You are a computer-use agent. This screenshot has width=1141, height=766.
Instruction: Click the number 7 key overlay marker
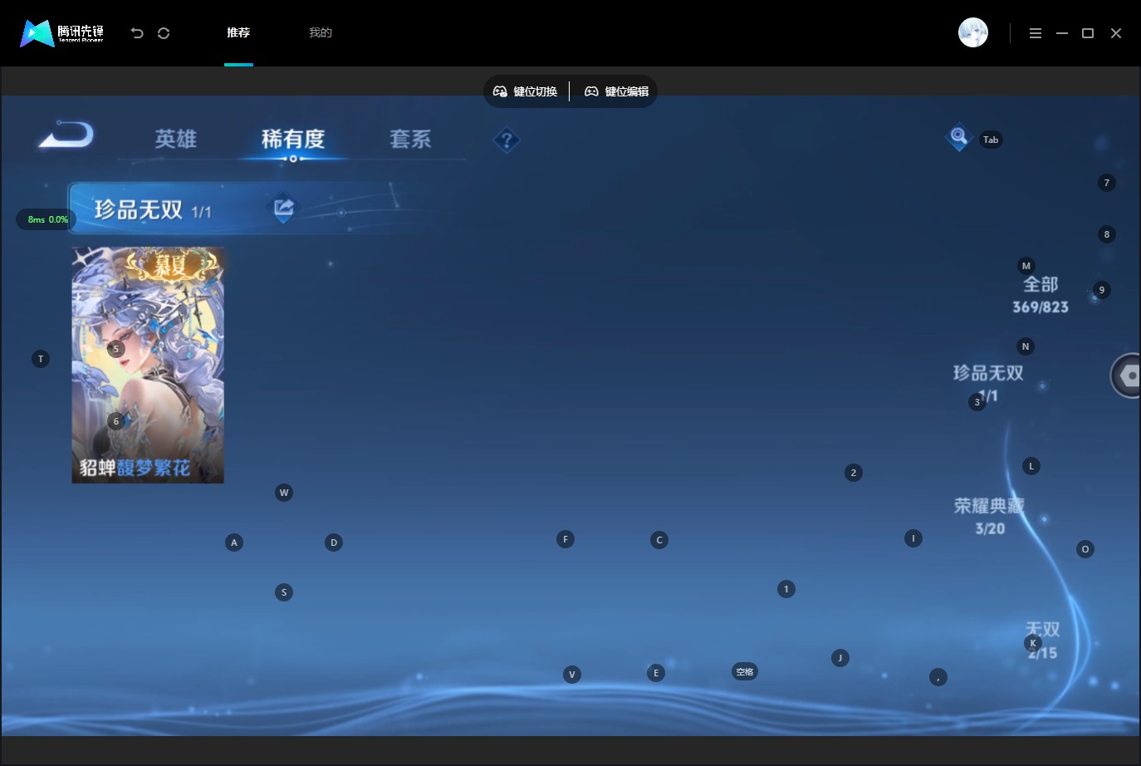click(x=1107, y=183)
